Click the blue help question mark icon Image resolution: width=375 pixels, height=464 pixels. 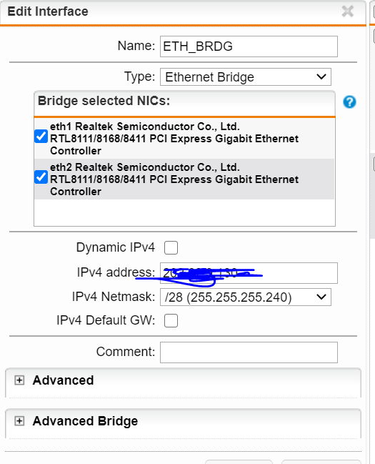click(349, 102)
